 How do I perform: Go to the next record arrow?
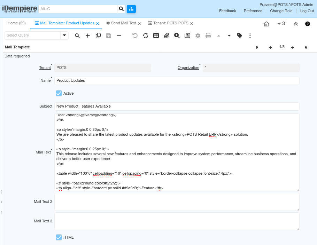pyautogui.click(x=293, y=47)
